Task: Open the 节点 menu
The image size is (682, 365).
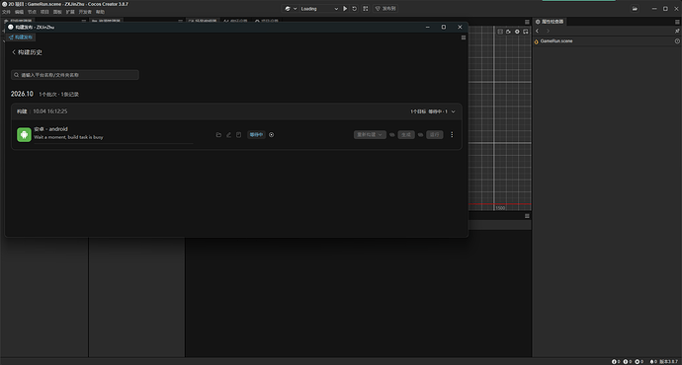Action: pyautogui.click(x=32, y=12)
